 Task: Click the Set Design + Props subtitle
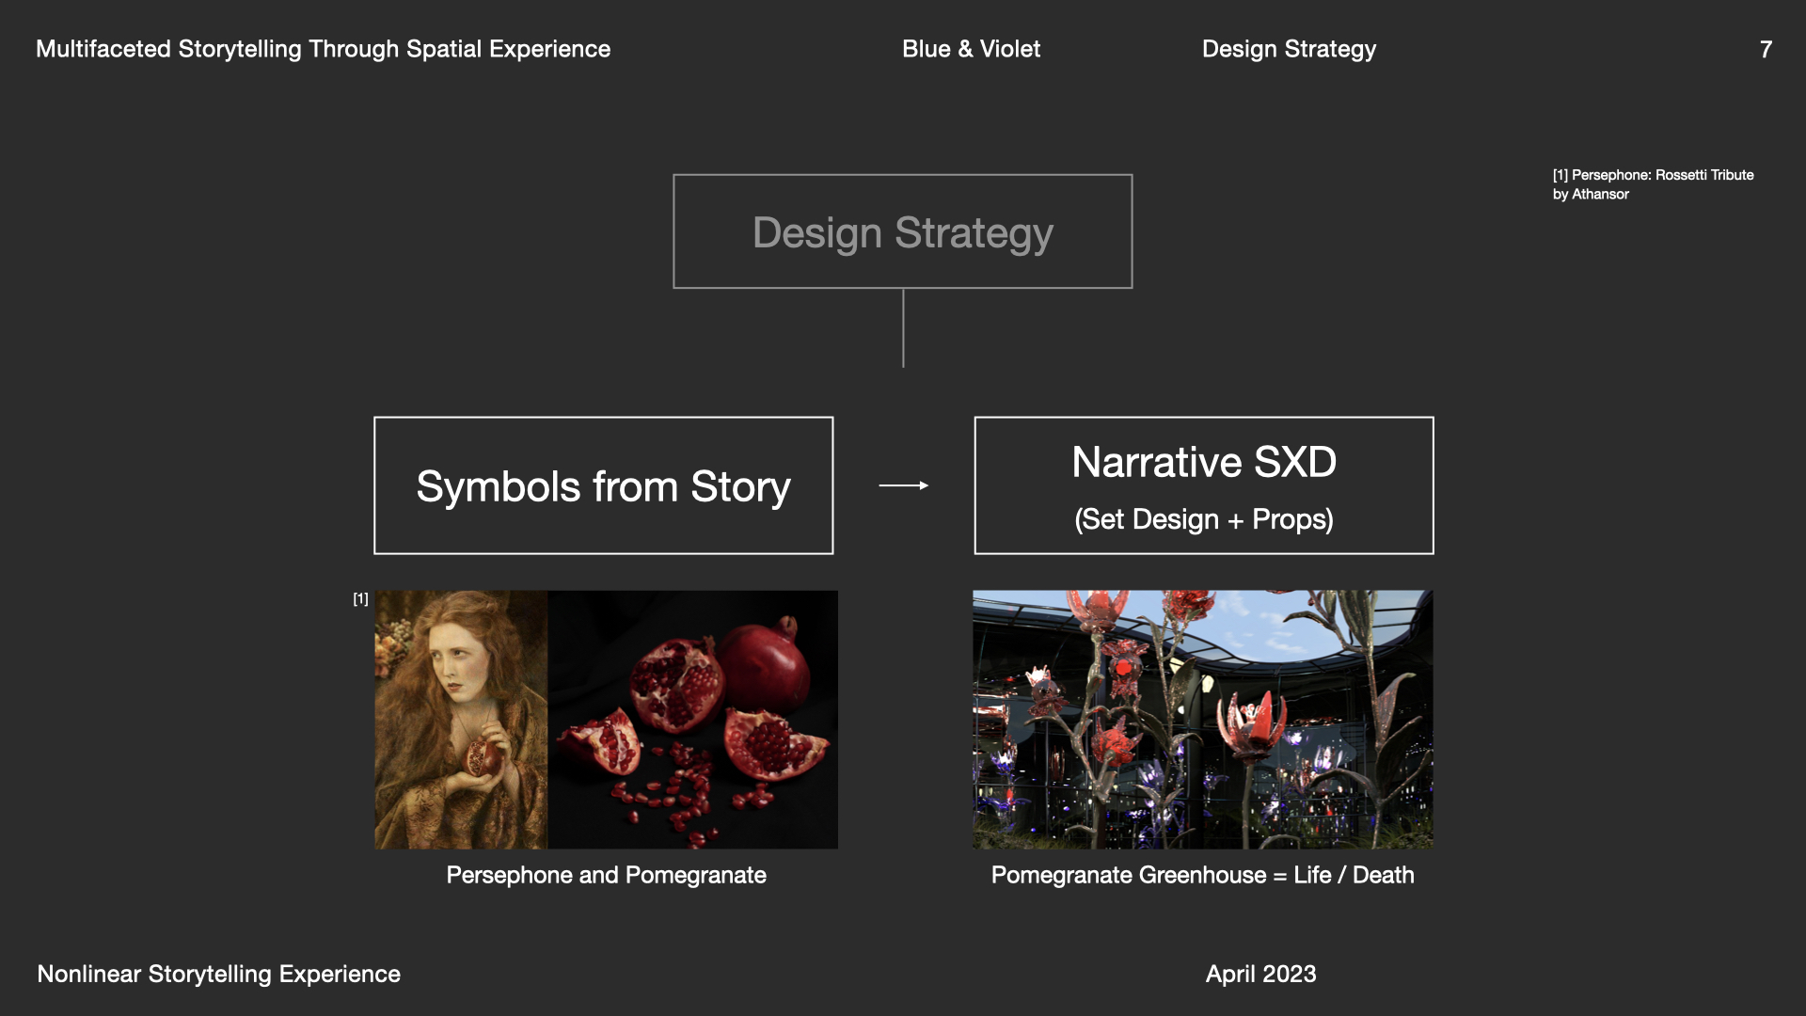1203,519
